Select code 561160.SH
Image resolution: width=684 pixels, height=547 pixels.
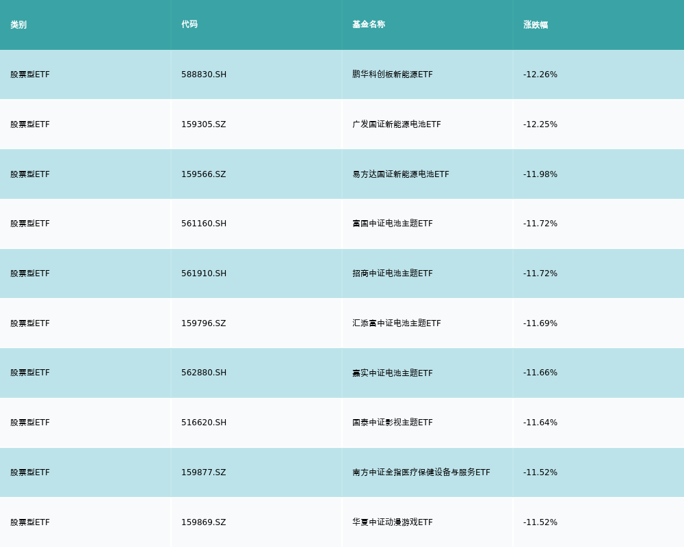pos(204,224)
